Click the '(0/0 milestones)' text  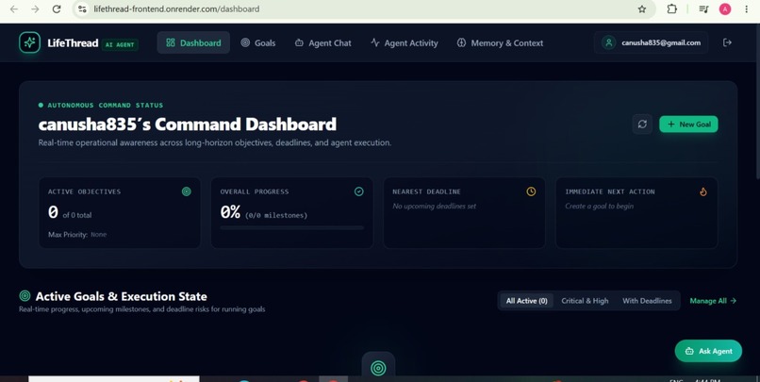click(275, 215)
